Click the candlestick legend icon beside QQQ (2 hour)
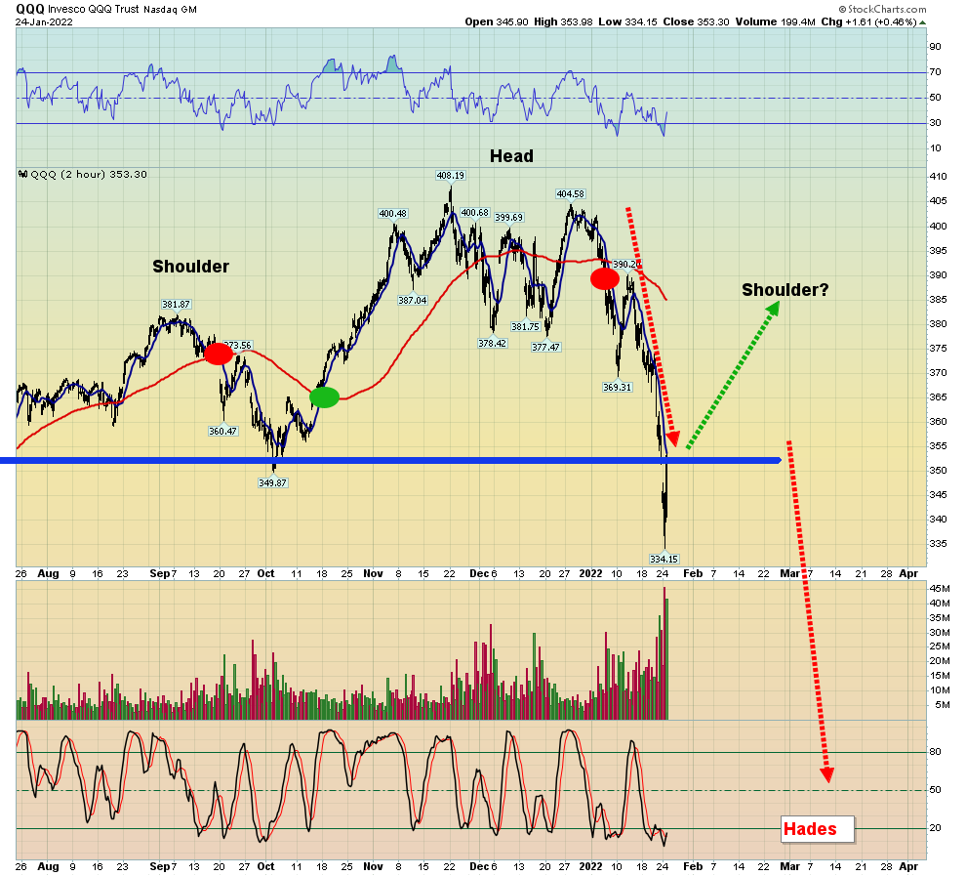This screenshot has height=876, width=966. (x=23, y=175)
